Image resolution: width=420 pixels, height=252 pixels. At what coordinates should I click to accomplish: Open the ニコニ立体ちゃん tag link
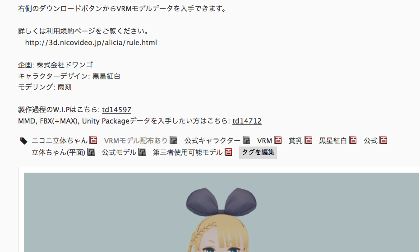click(x=60, y=141)
